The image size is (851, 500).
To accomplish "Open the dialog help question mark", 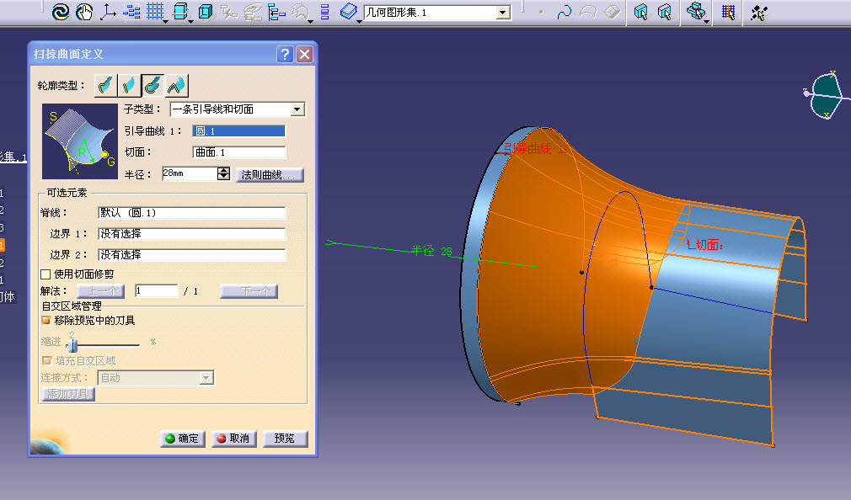I will click(285, 54).
